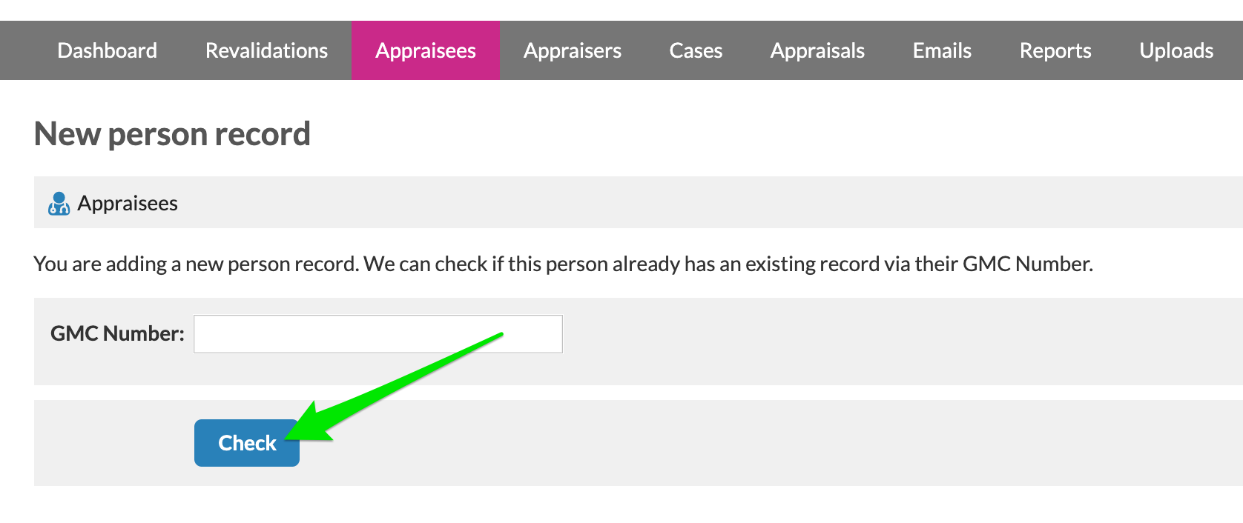The height and width of the screenshot is (523, 1243).
Task: View the Reports tab
Action: (x=1055, y=50)
